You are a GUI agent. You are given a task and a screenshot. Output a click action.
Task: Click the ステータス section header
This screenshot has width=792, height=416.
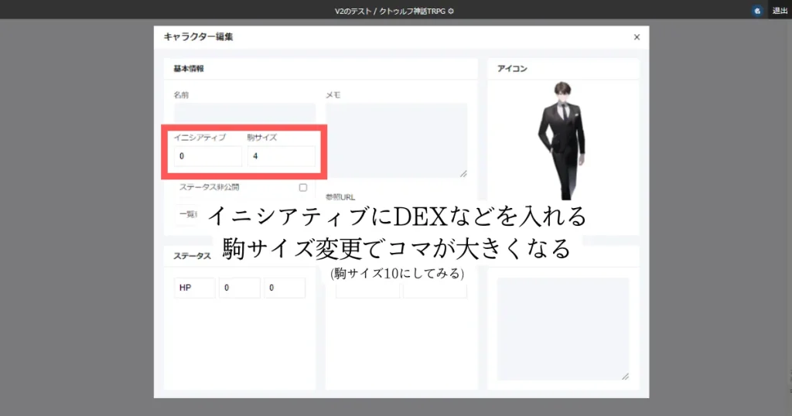[192, 256]
